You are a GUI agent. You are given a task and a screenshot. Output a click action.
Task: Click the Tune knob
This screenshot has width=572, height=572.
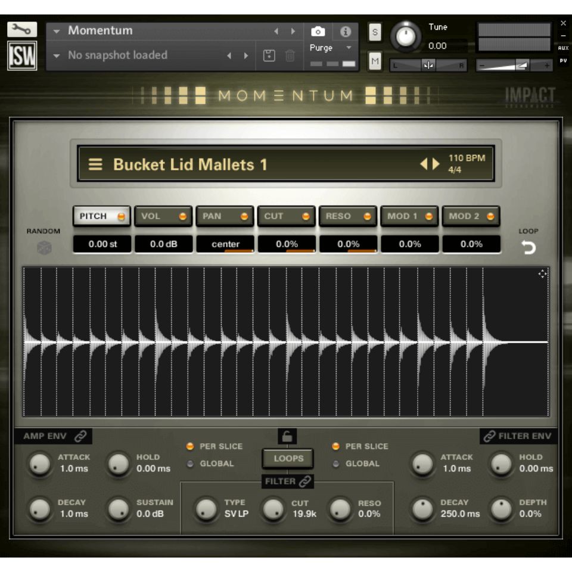click(406, 36)
